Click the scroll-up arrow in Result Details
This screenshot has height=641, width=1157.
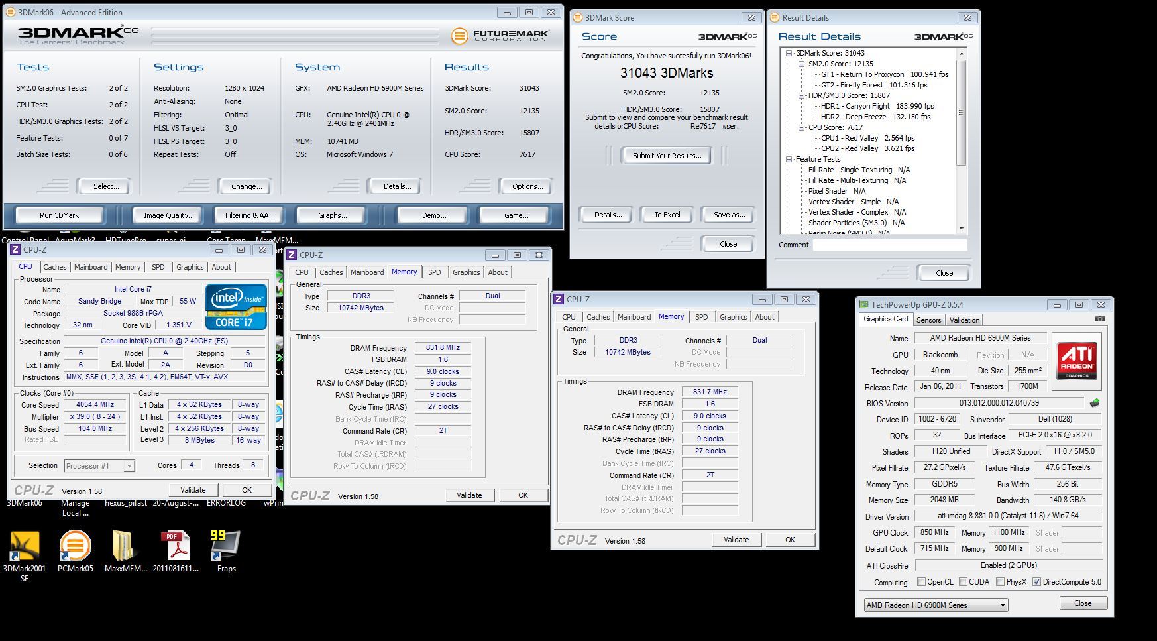pos(962,53)
